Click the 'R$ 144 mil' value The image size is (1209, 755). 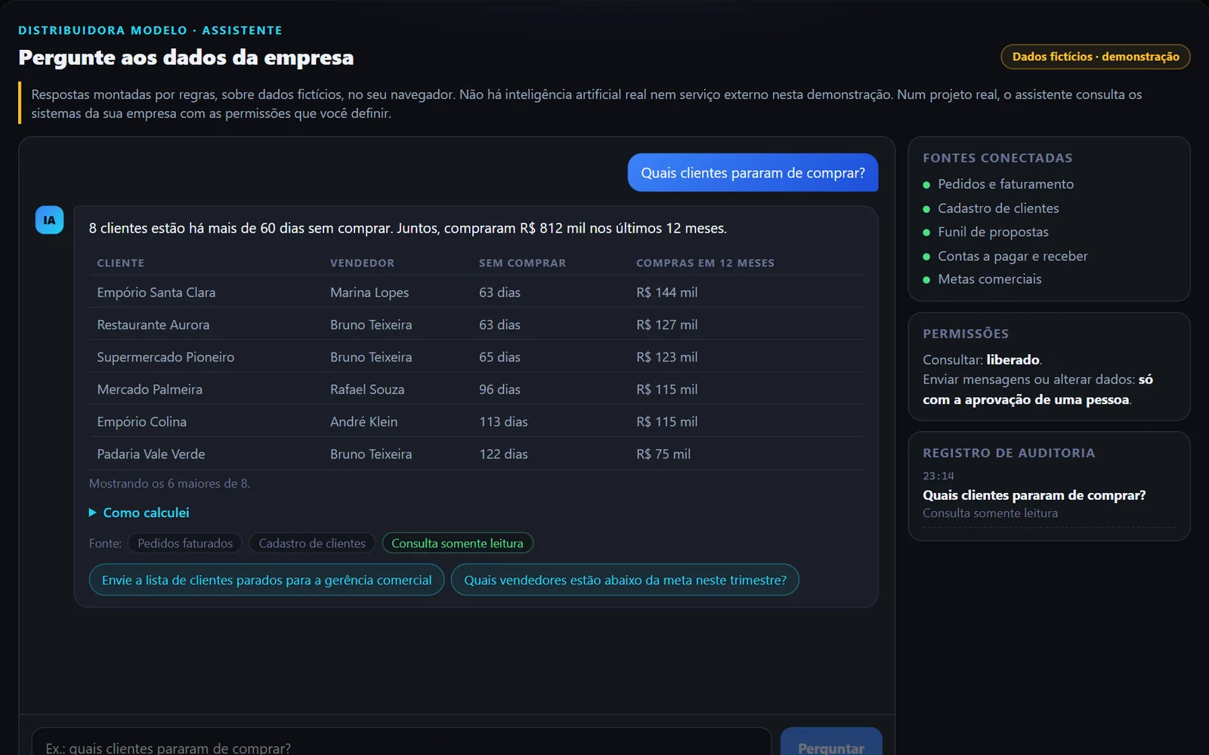[x=666, y=292]
